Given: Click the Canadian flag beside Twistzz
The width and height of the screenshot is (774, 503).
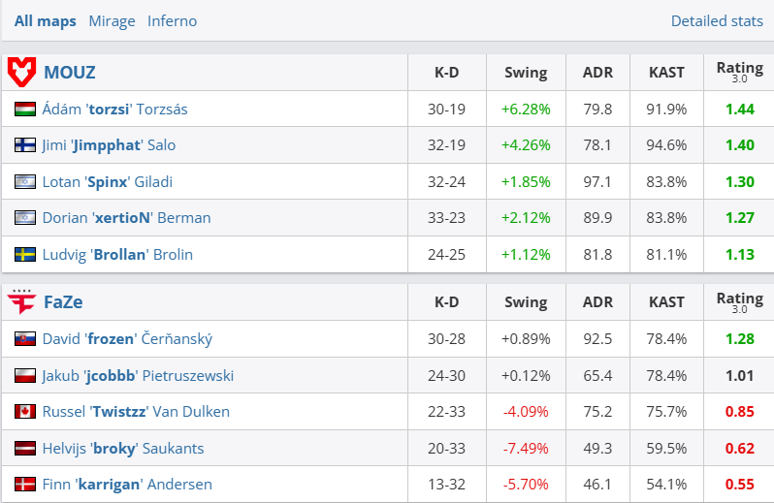Looking at the screenshot, I should point(25,412).
